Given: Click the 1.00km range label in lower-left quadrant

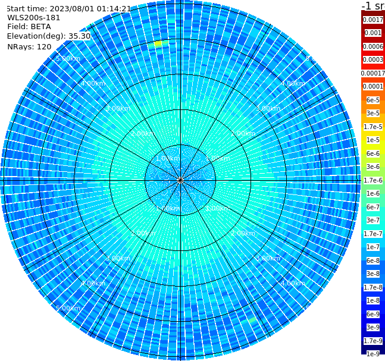Looking at the screenshot, I should pyautogui.click(x=168, y=208).
